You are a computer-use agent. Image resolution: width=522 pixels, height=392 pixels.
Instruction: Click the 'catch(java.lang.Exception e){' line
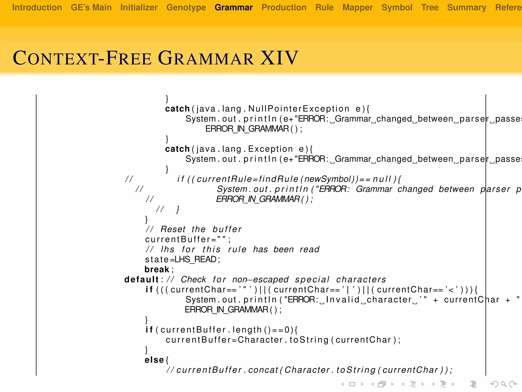point(239,149)
